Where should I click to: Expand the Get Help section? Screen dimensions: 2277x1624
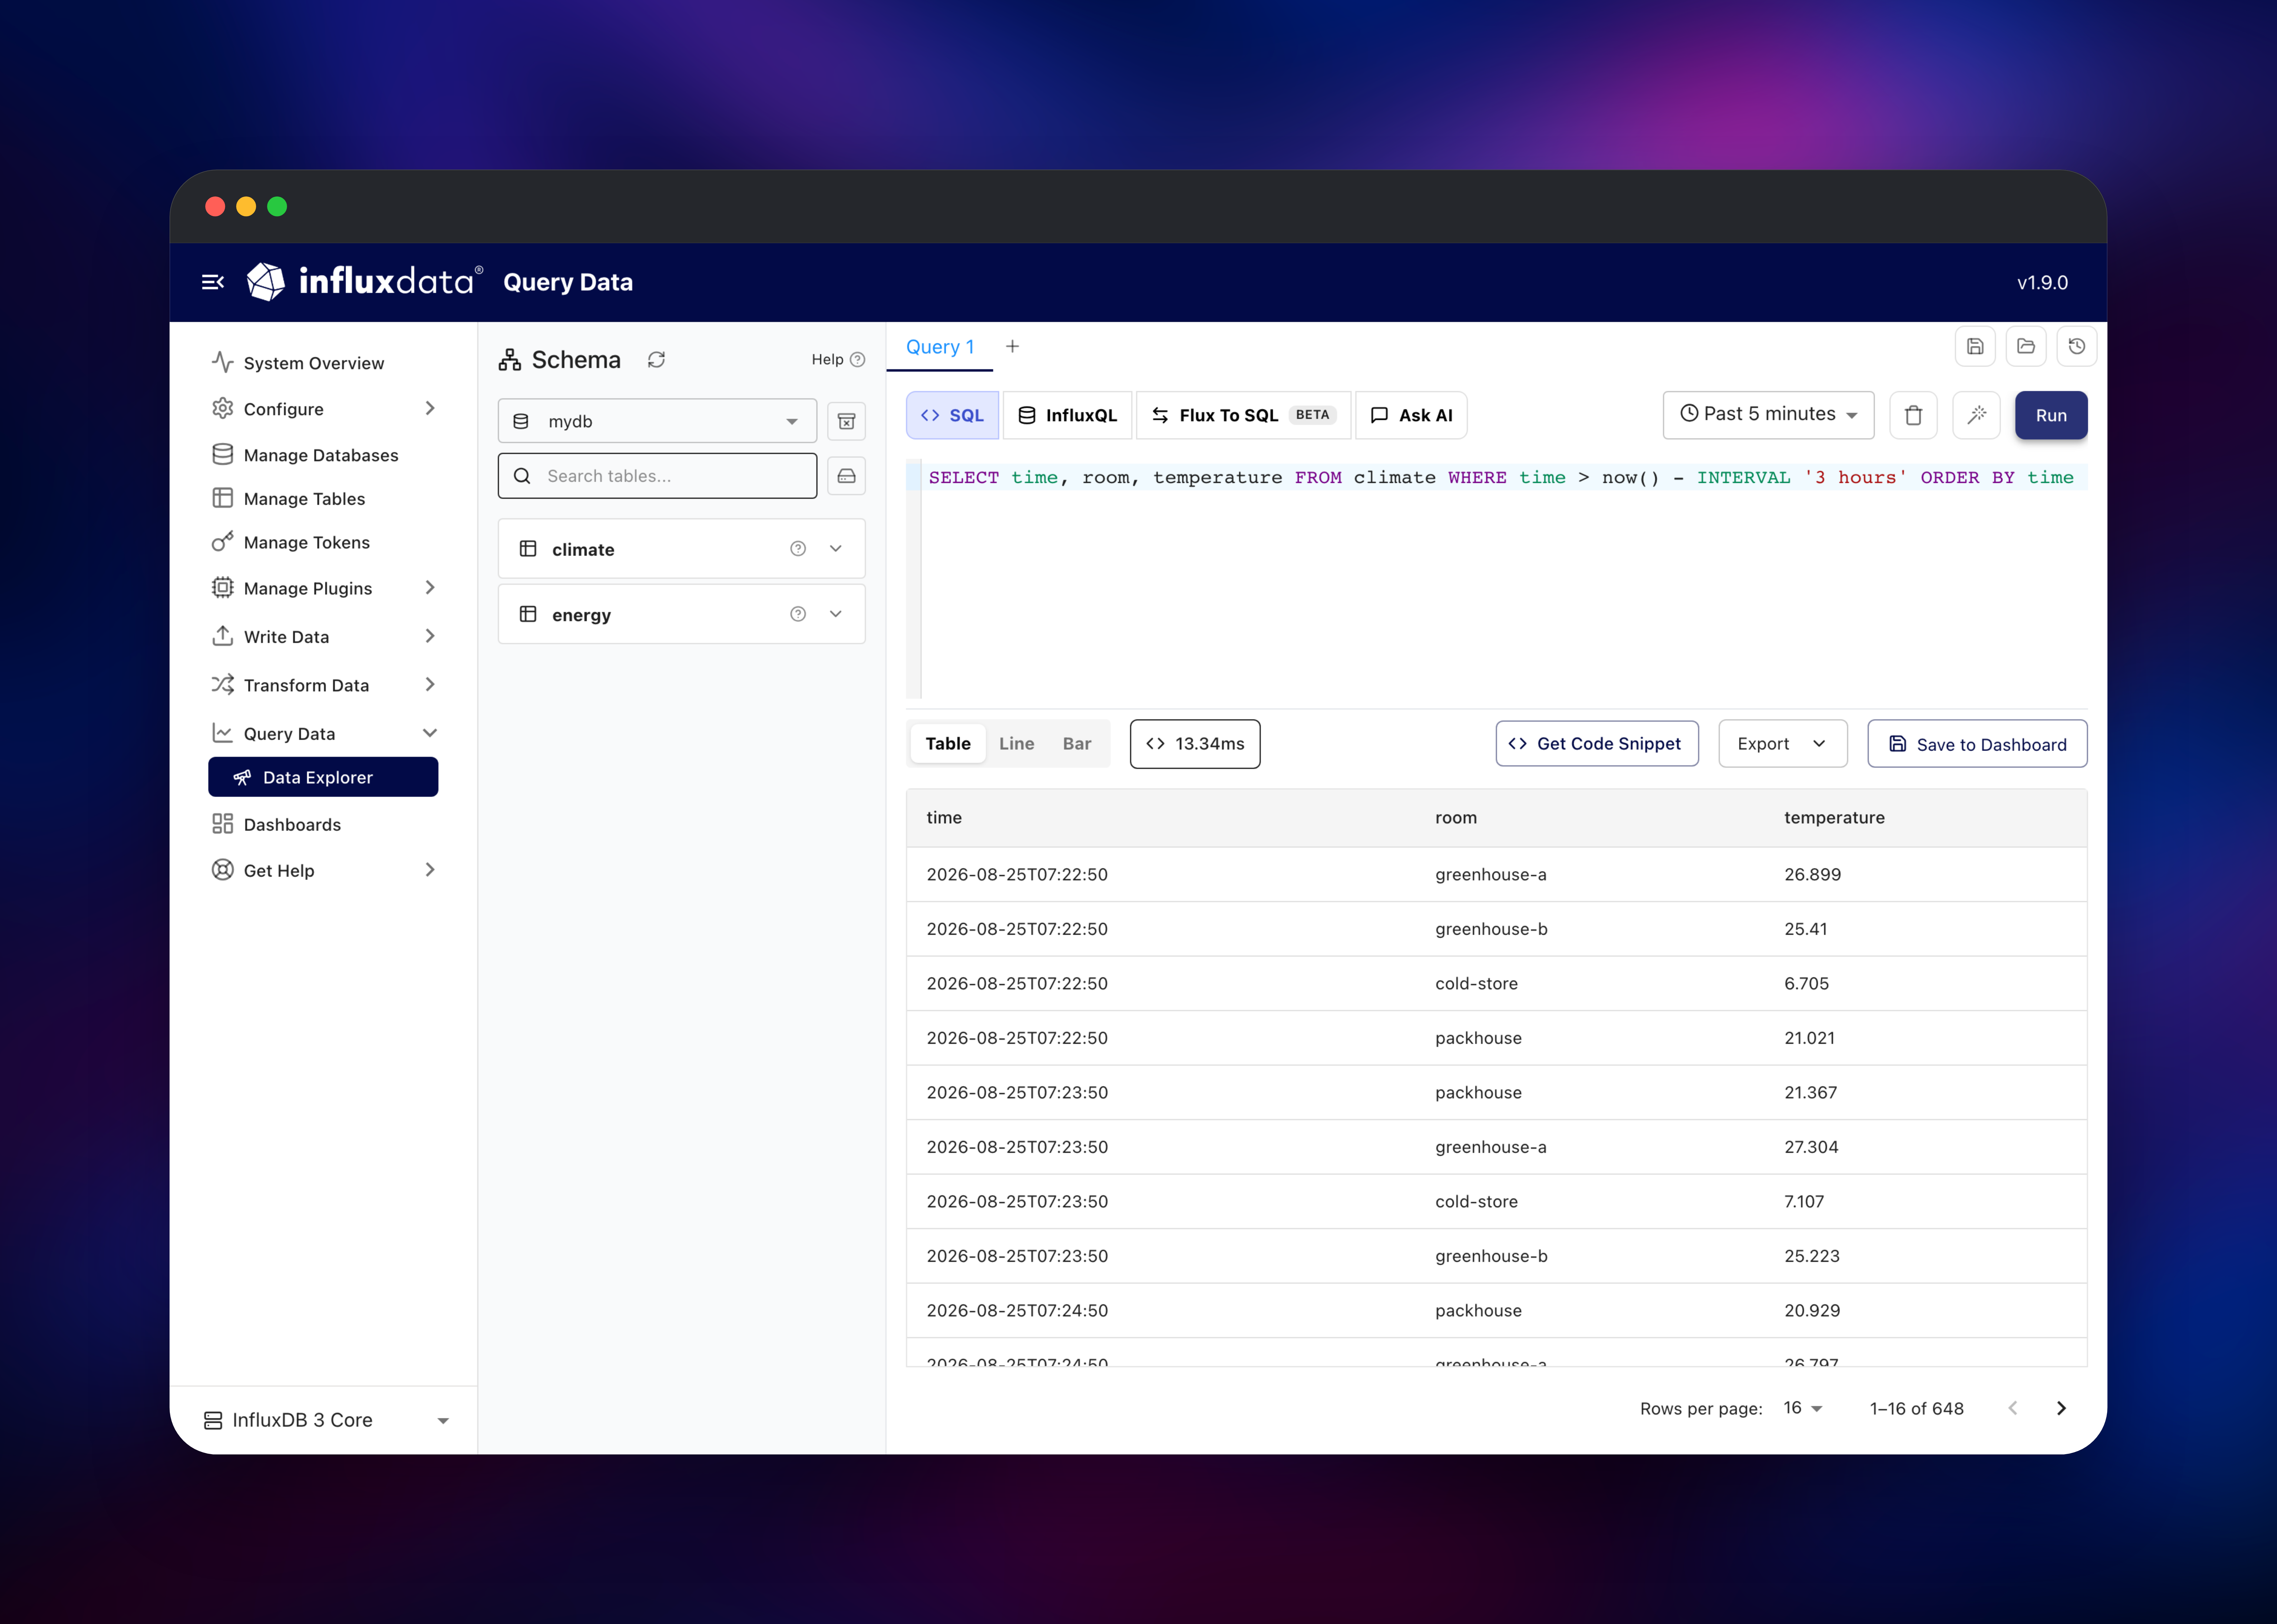pos(323,870)
